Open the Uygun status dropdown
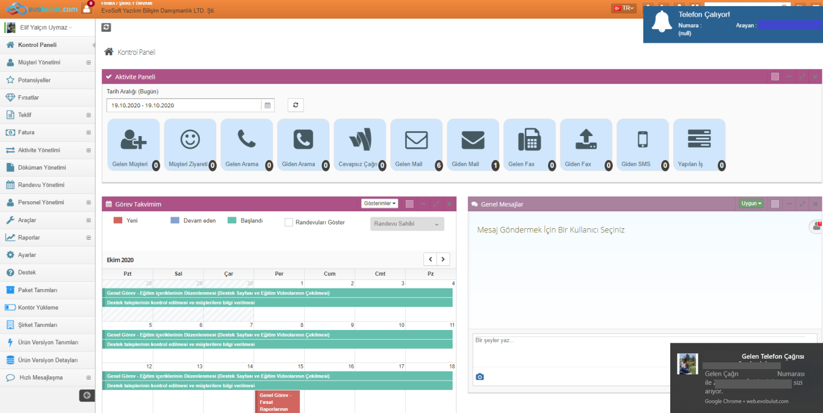The width and height of the screenshot is (823, 413). 752,204
